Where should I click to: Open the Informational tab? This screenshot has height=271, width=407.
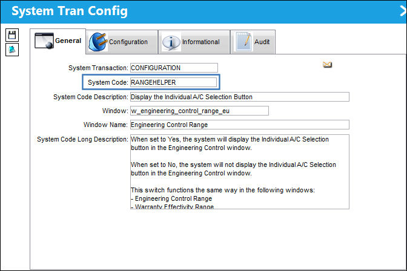(194, 42)
